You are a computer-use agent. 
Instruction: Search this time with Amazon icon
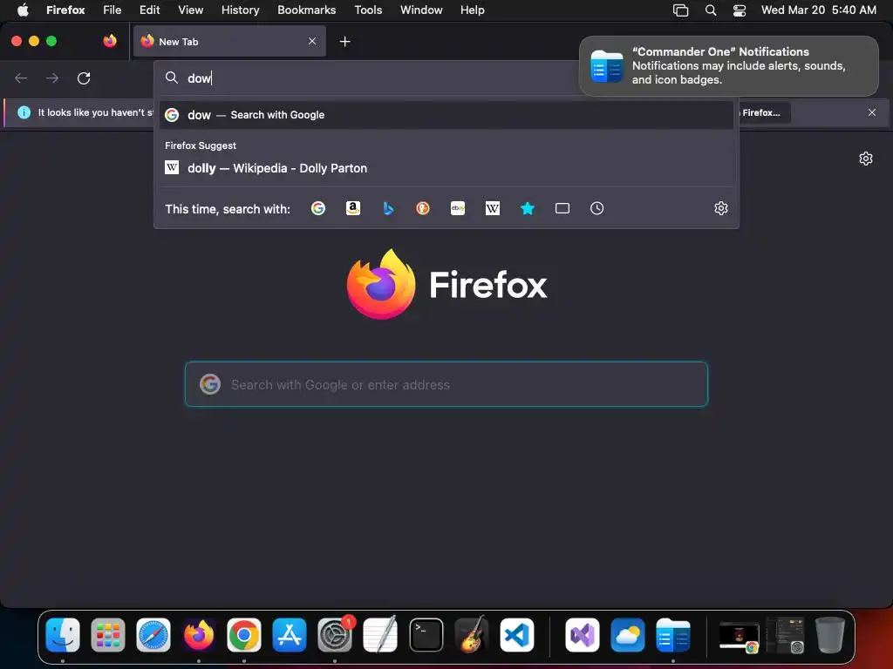click(353, 208)
